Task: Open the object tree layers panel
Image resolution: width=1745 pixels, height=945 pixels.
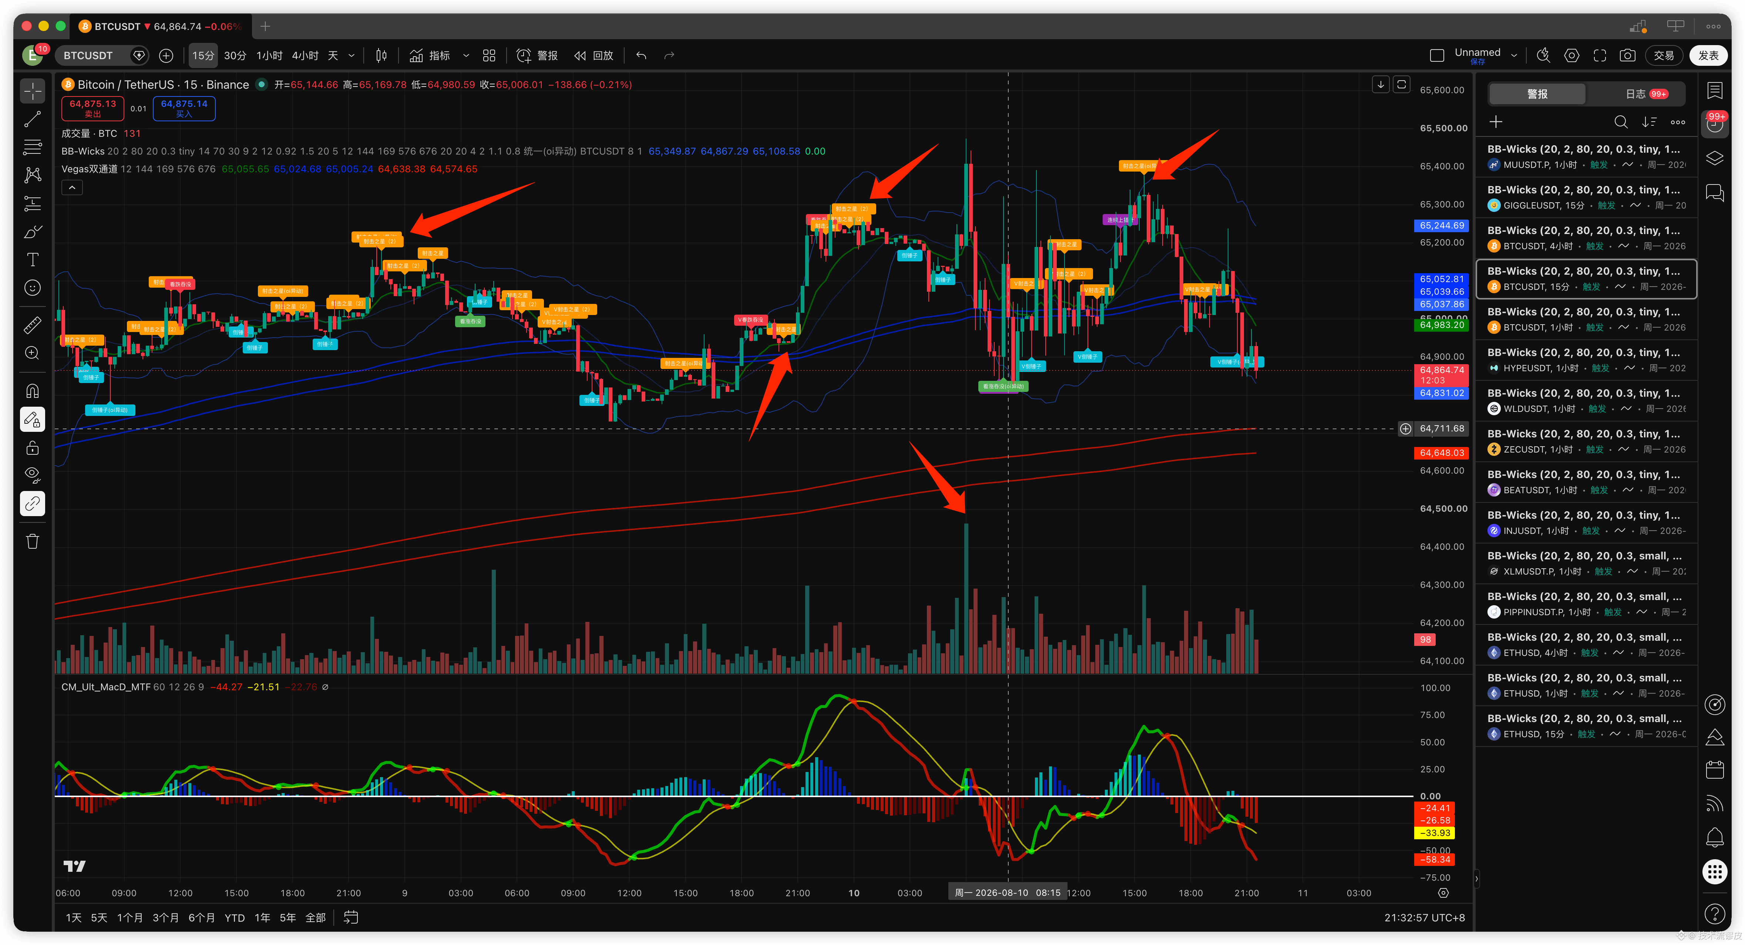Action: coord(1715,158)
